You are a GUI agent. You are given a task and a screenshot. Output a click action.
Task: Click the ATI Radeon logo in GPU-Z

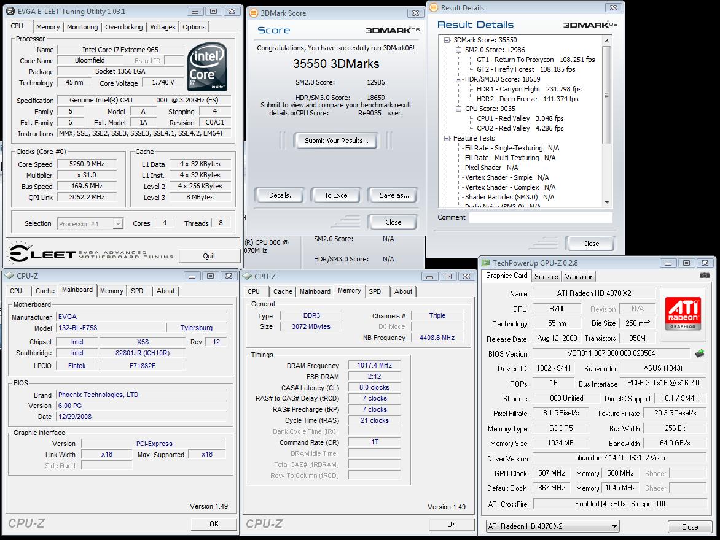pyautogui.click(x=683, y=314)
